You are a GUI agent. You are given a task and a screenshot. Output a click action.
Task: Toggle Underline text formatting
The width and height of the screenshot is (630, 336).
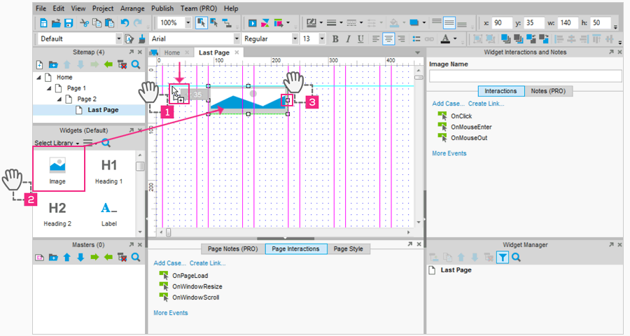tap(360, 38)
